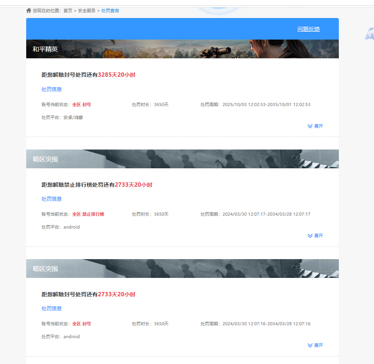
Task: Click the 安卓/鸿蒙 platform text
Action: point(73,117)
